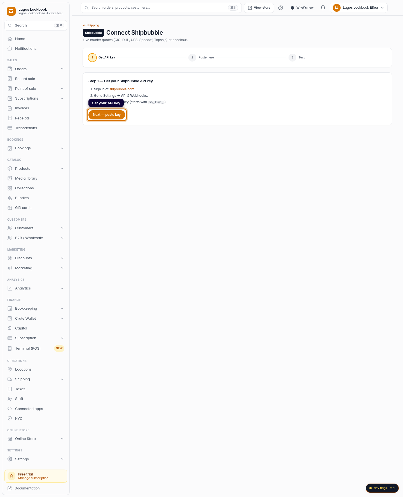Click the Documentation external link icon
Viewport: 403px width, 497px height.
(x=10, y=488)
